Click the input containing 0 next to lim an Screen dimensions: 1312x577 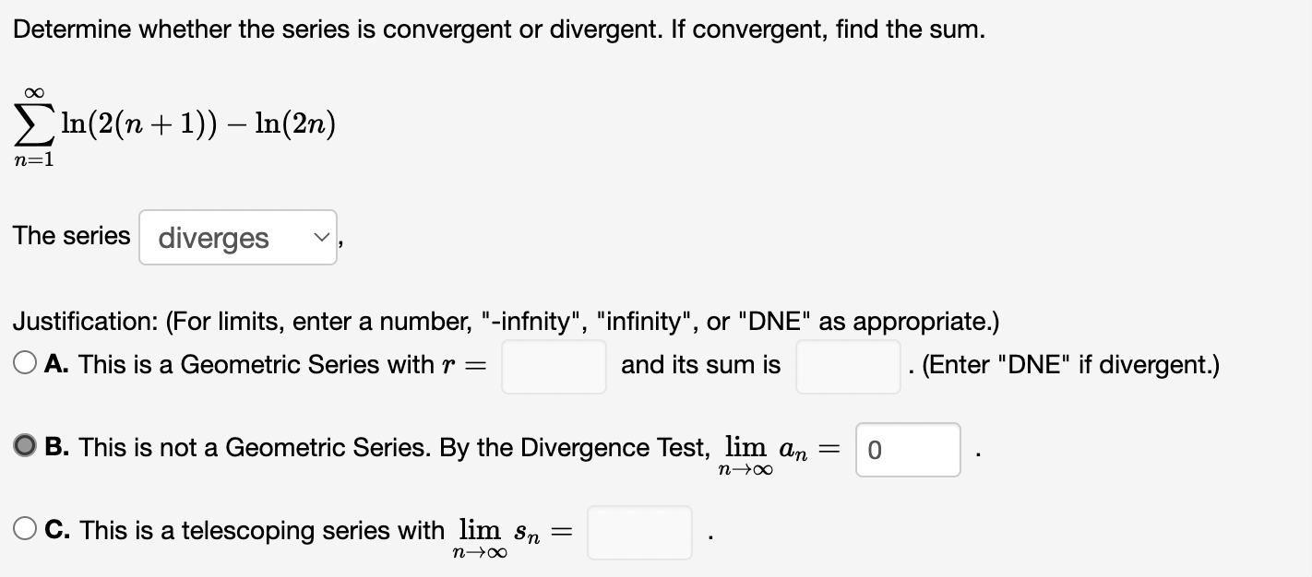[907, 450]
